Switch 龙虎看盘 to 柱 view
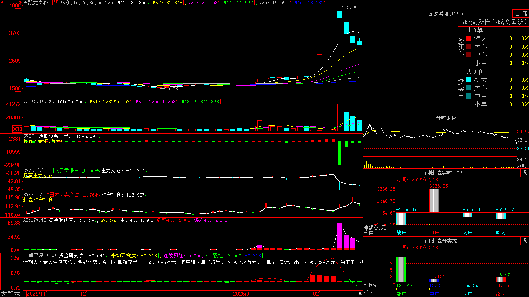 pos(516,13)
